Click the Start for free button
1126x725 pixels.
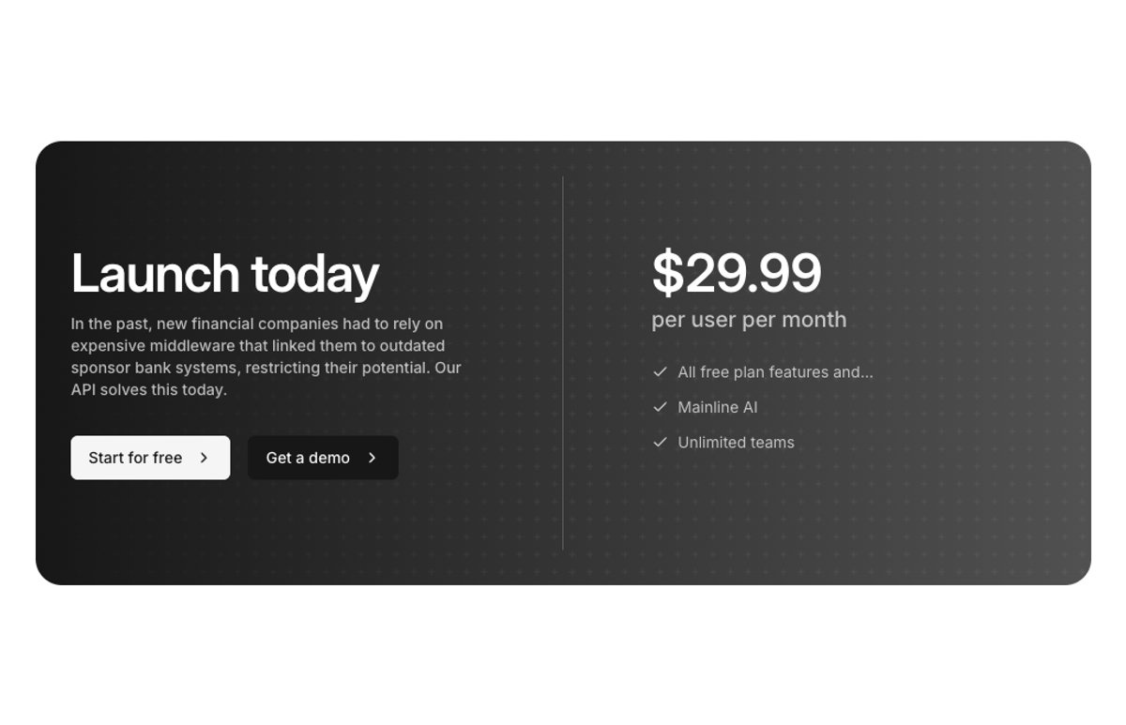tap(150, 458)
